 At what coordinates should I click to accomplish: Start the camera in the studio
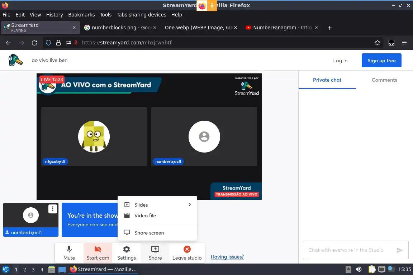(x=98, y=253)
